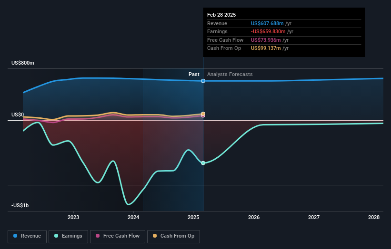This screenshot has height=249, width=391.
Task: Click the Free Cash Flow tooltip row label
Action: [x=225, y=40]
